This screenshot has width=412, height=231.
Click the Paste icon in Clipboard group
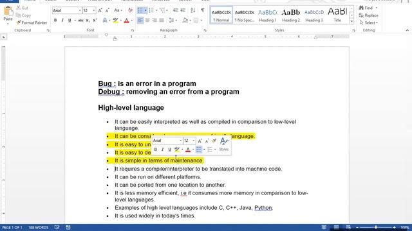coord(8,12)
